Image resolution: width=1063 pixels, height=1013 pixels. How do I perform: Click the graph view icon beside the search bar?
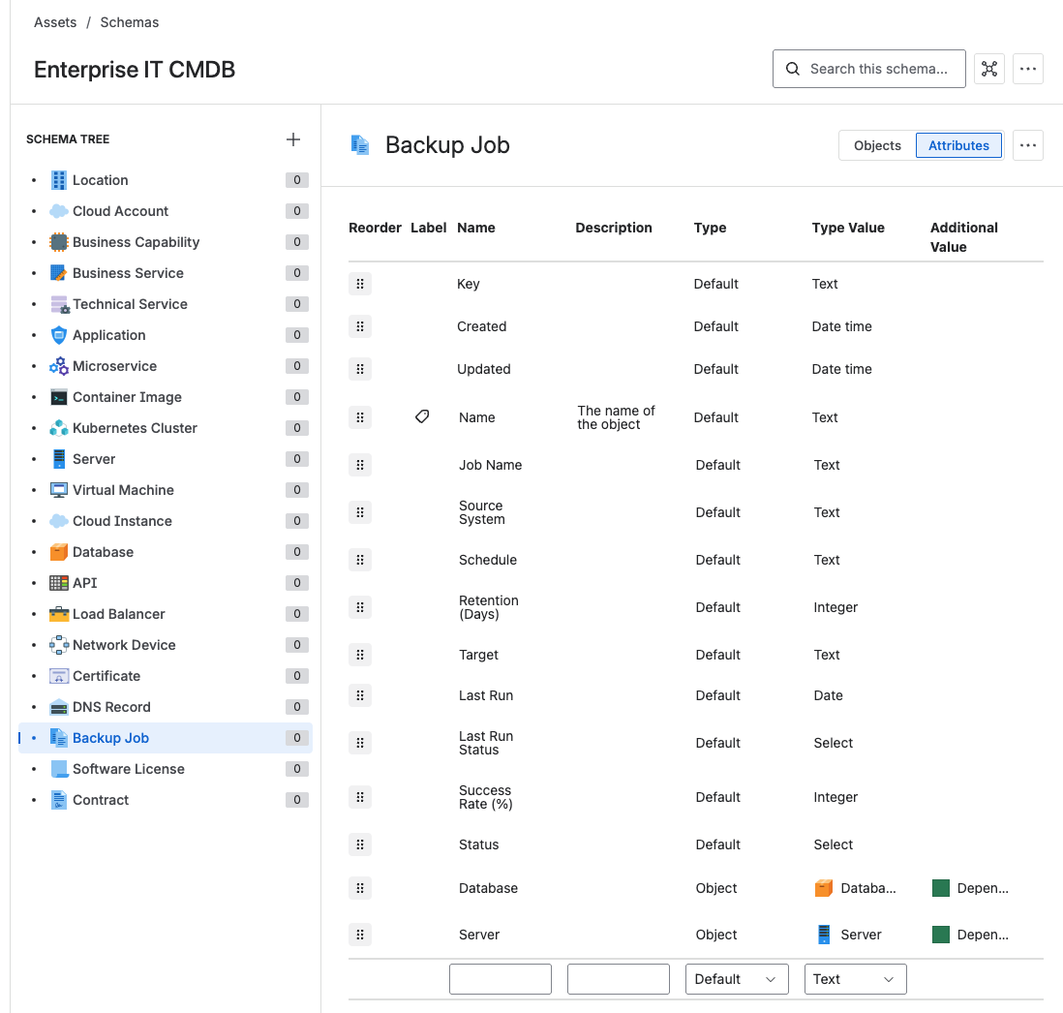click(988, 69)
